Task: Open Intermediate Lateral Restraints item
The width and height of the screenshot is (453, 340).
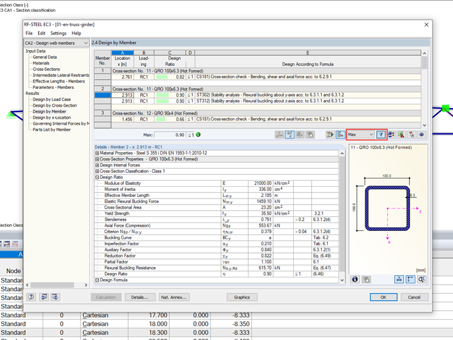Action: [x=61, y=76]
